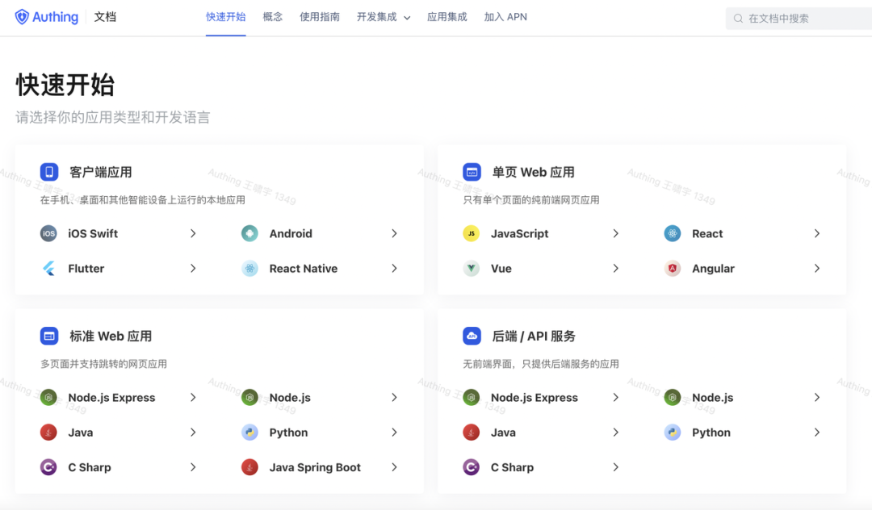Click the chevron next to Flutter
This screenshot has height=510, width=872.
tap(193, 269)
